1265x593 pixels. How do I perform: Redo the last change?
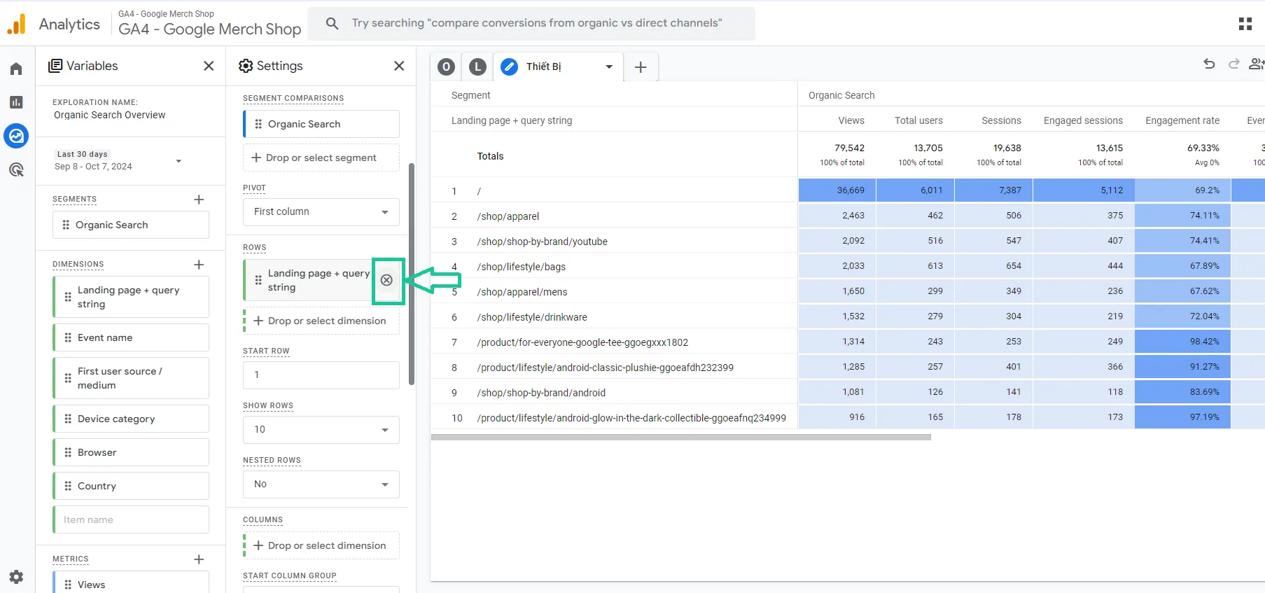pos(1234,64)
